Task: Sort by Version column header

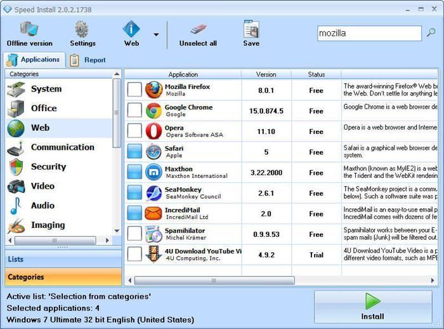Action: coord(266,74)
